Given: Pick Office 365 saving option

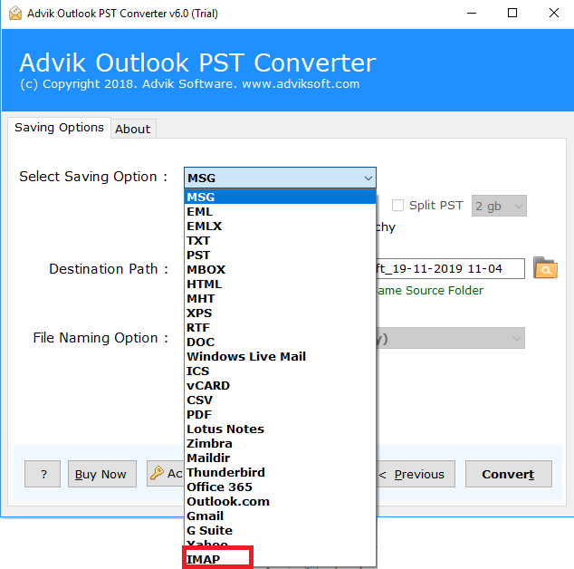Looking at the screenshot, I should [x=280, y=487].
